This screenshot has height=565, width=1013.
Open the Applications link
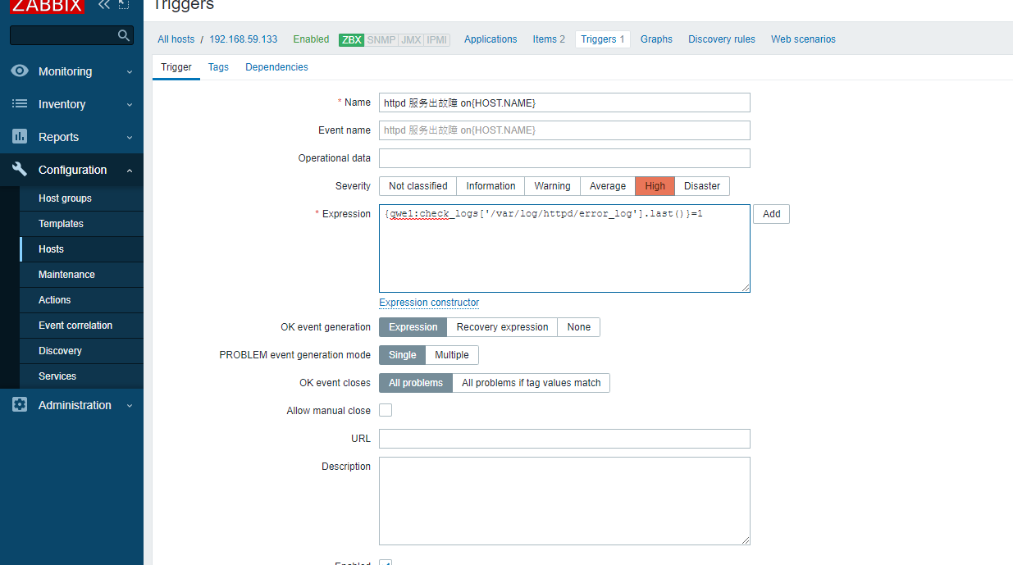pos(491,39)
